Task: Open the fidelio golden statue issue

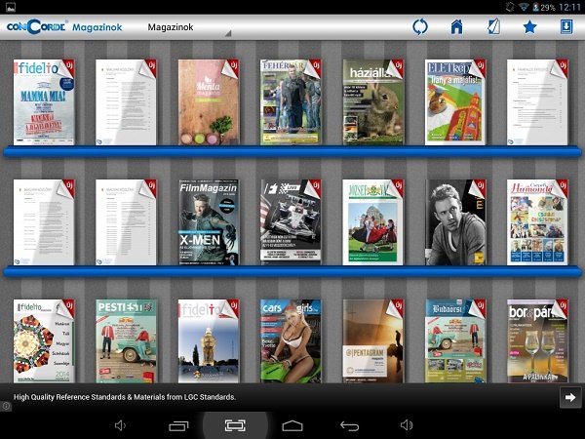Action: 209,340
